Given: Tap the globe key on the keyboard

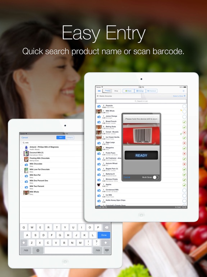Looking at the screenshot, I should 38,250.
